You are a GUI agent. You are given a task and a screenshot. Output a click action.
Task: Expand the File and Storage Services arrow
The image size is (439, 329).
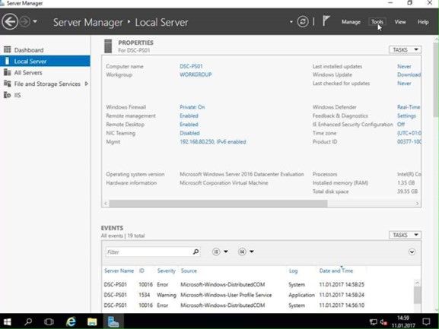[x=87, y=84]
